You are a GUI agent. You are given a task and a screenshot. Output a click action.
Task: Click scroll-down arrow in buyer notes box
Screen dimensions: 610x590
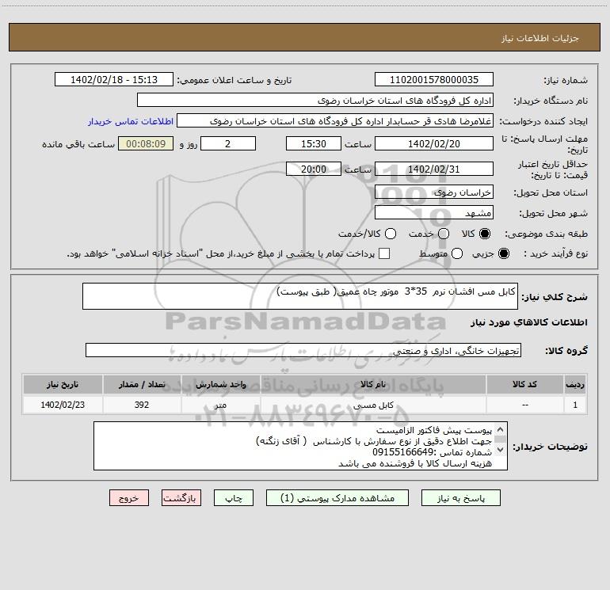501,450
